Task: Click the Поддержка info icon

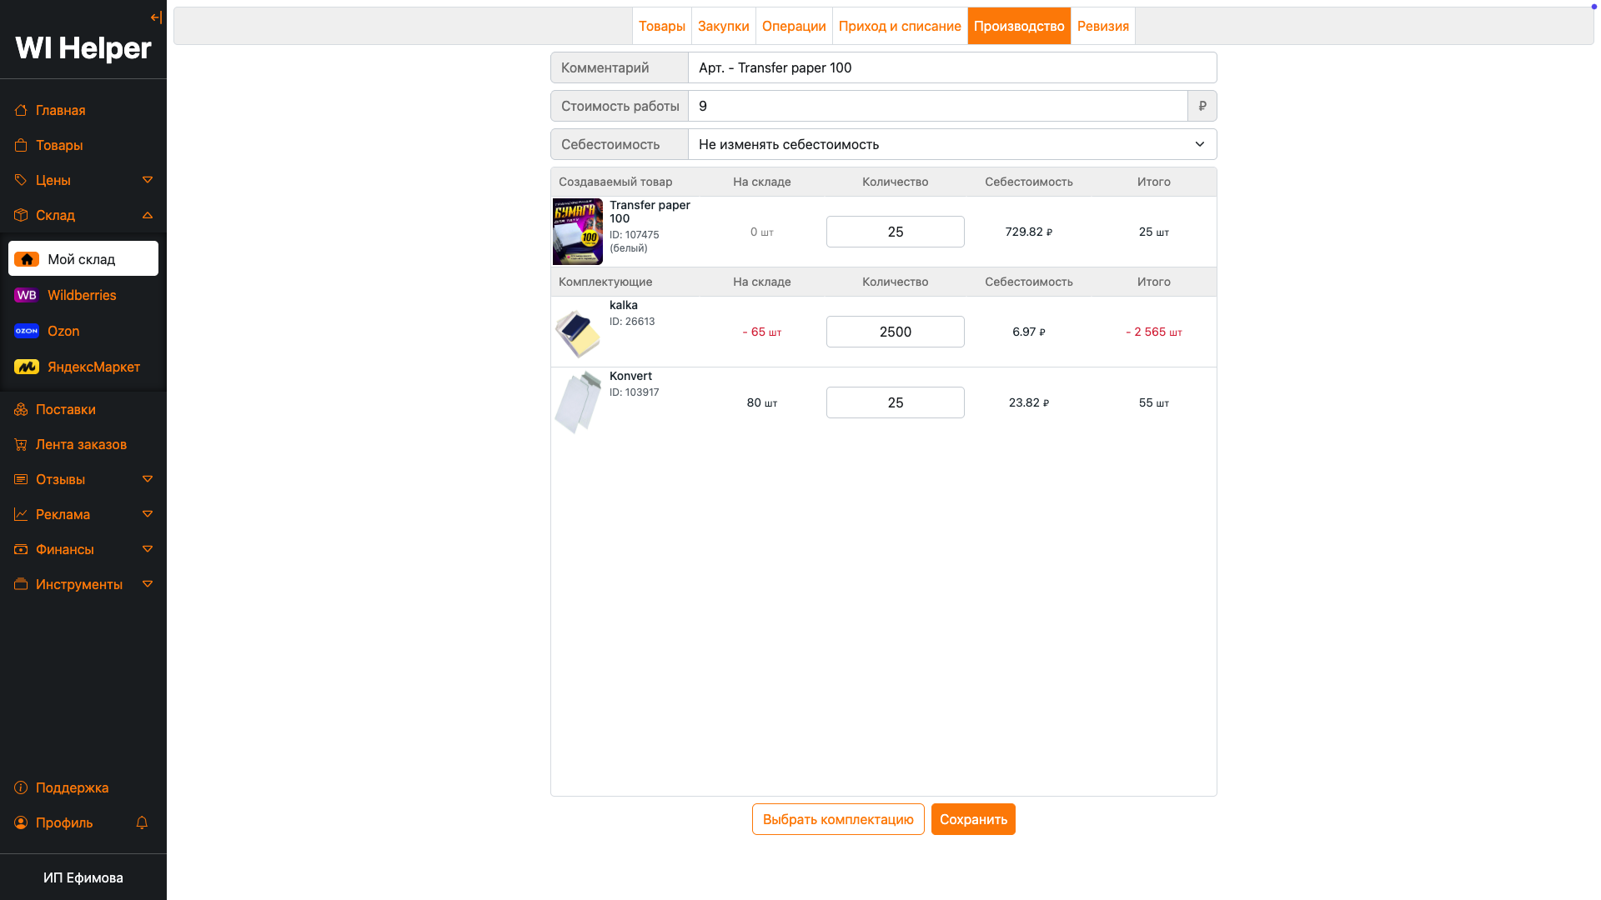Action: point(21,787)
